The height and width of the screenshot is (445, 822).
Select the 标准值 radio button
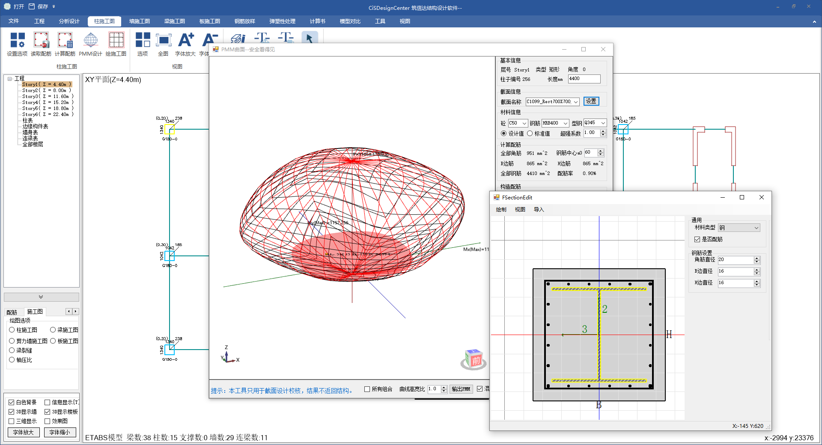pyautogui.click(x=530, y=133)
